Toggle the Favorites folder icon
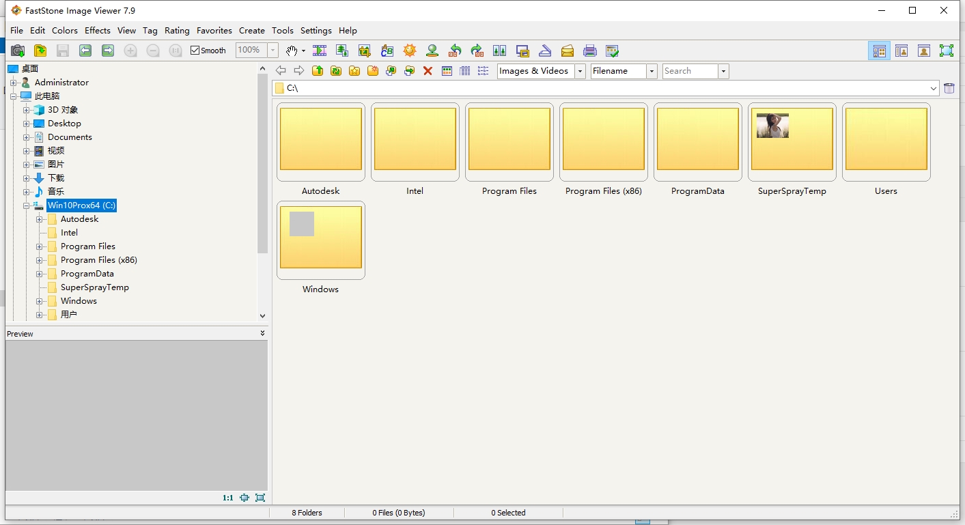This screenshot has width=965, height=525. click(x=354, y=70)
